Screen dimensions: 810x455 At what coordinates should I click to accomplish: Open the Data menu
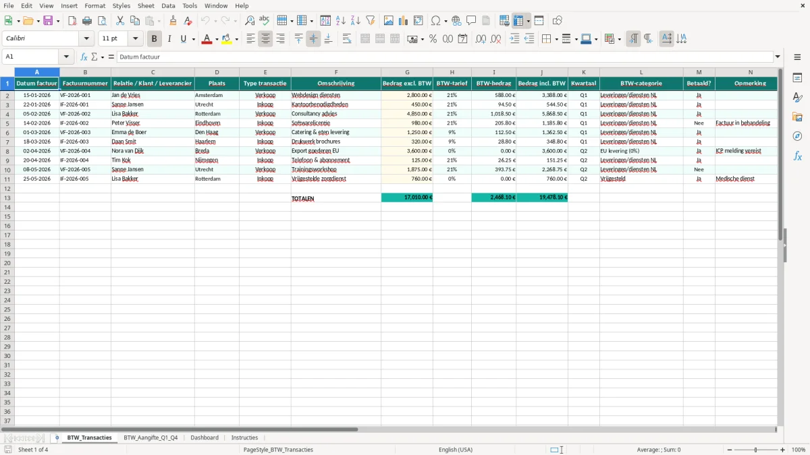point(168,5)
